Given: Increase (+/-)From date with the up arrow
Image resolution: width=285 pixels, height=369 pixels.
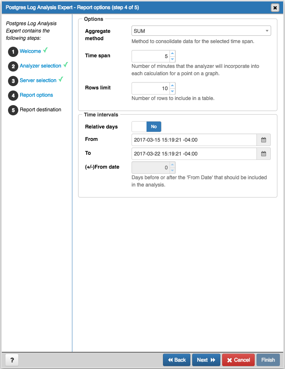Looking at the screenshot, I should point(172,165).
